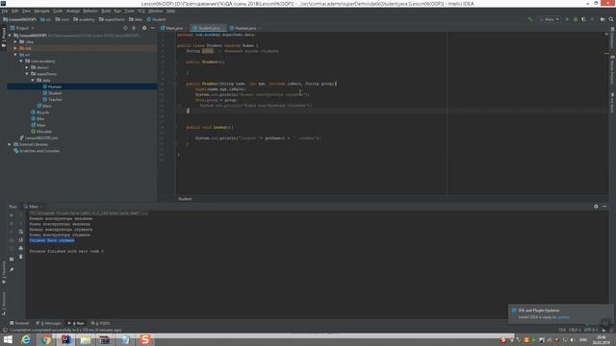Click the academy breadcrumb in navigation bar

point(84,19)
